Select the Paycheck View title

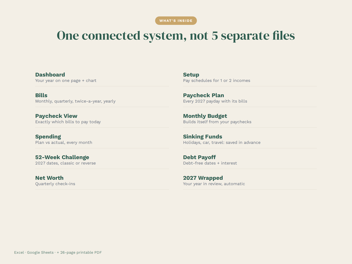pos(56,116)
